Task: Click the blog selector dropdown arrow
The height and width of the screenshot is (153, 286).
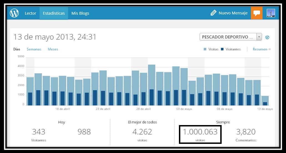Action: point(259,37)
